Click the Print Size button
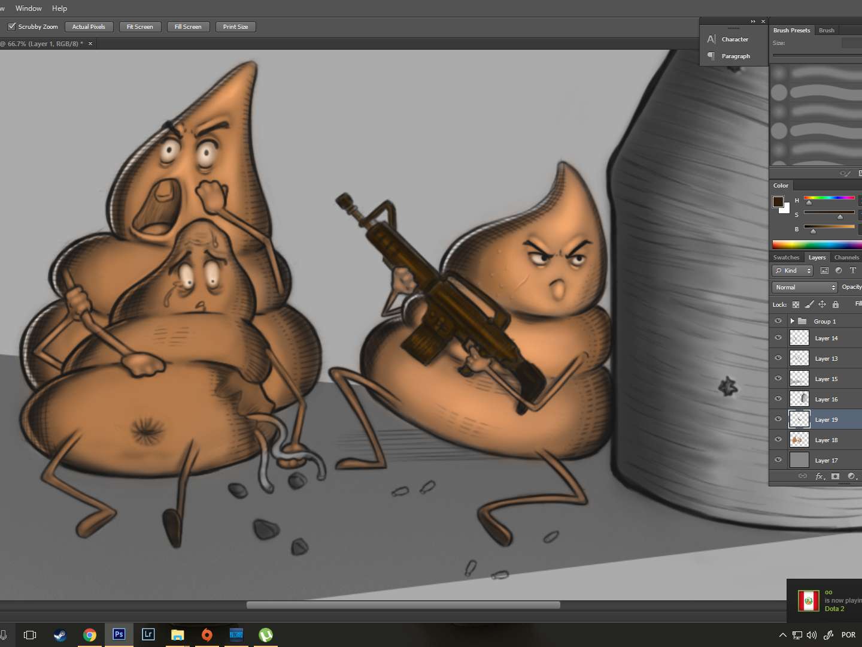The image size is (862, 647). (x=235, y=26)
